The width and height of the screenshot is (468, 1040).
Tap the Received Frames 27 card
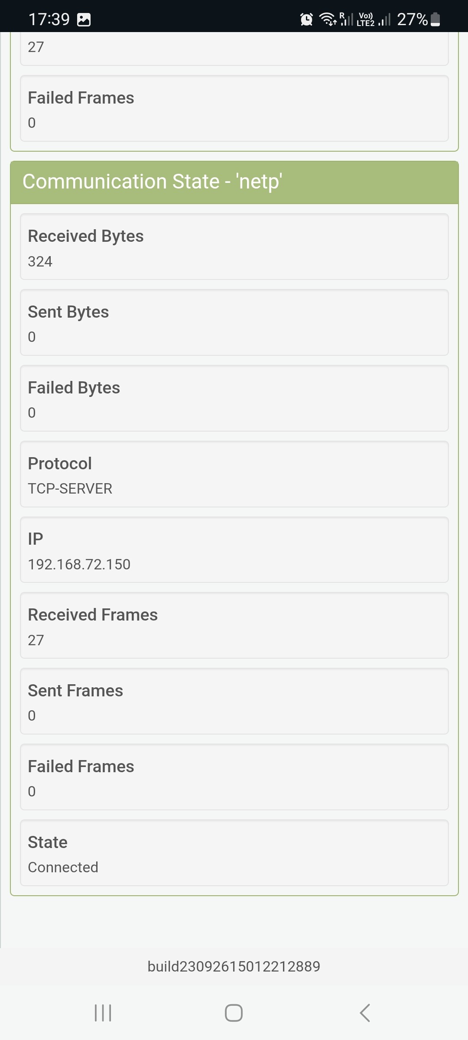point(234,625)
